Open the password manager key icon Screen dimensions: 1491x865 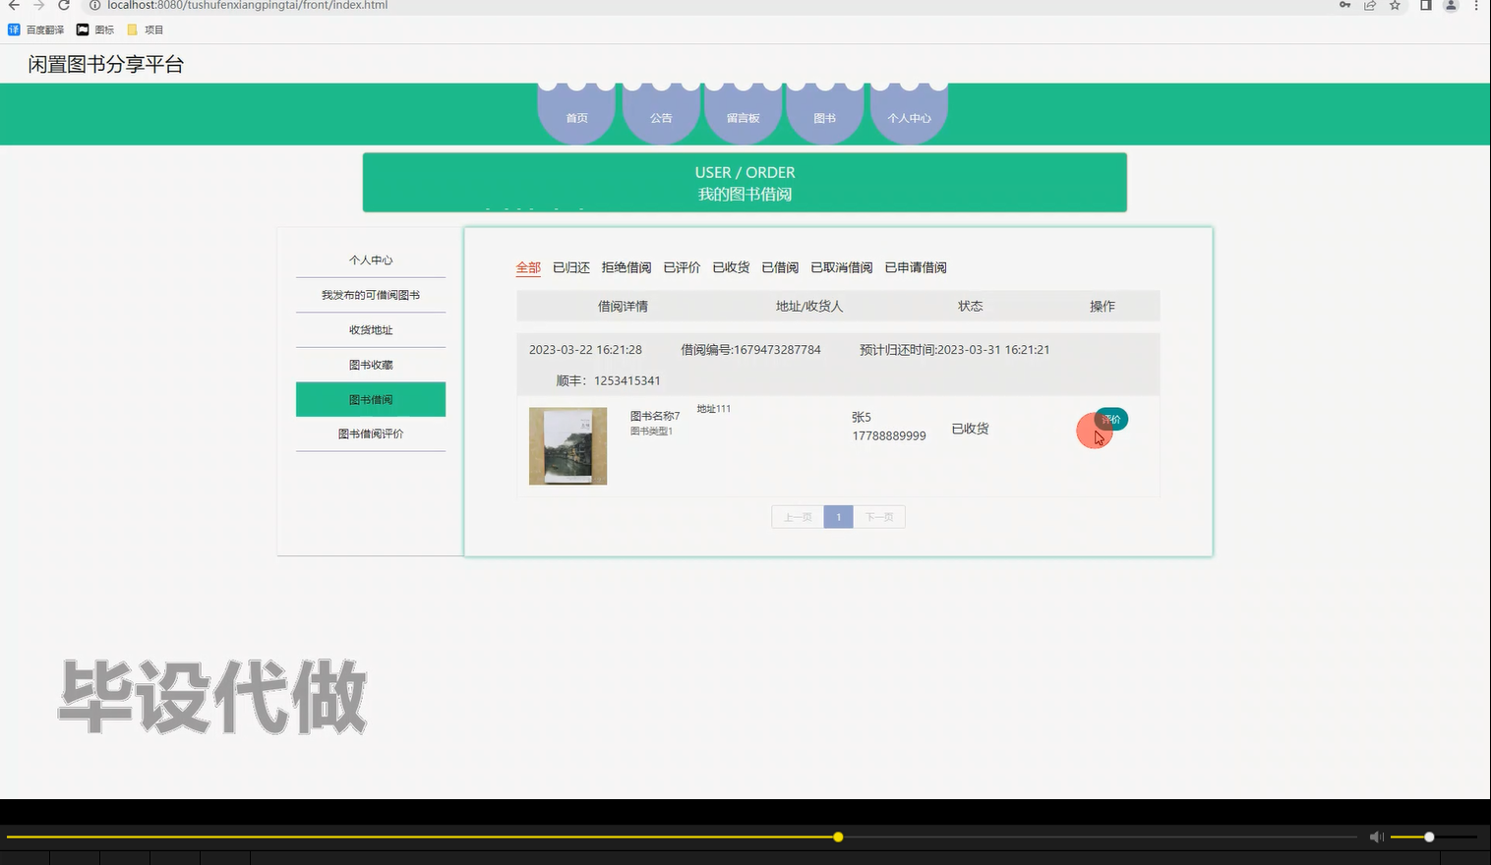pos(1344,6)
